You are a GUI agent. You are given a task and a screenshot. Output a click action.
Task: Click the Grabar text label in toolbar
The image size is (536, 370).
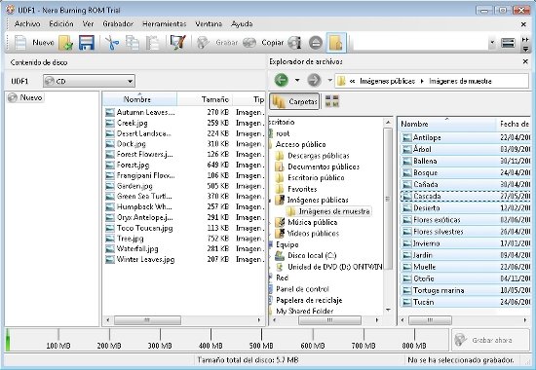click(226, 43)
